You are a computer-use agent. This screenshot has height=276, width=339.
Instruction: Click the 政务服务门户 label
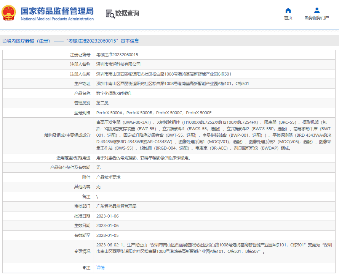[317, 18]
